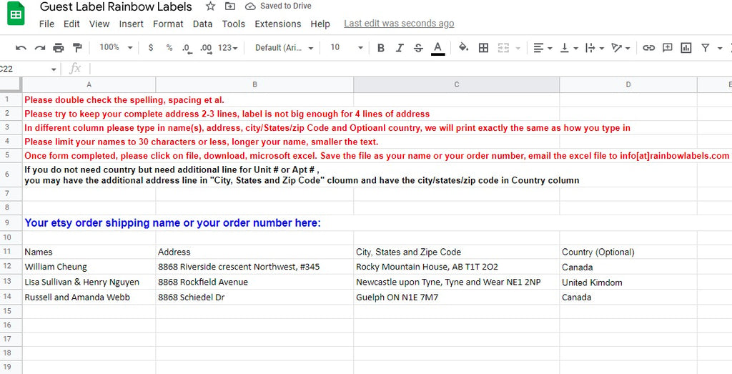Select column C header
This screenshot has width=732, height=374.
coord(457,84)
